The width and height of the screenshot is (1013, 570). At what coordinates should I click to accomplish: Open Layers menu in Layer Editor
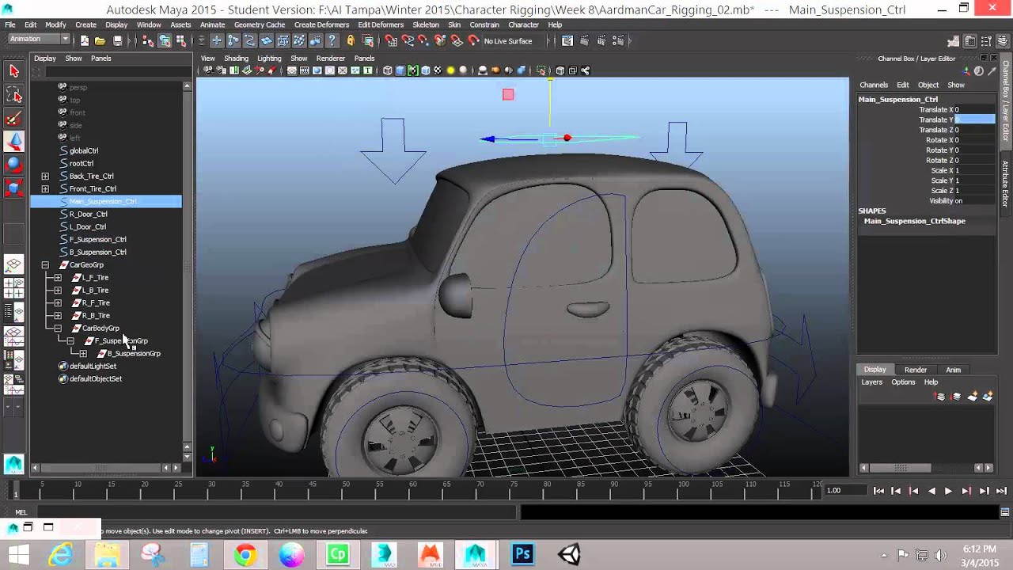point(871,382)
